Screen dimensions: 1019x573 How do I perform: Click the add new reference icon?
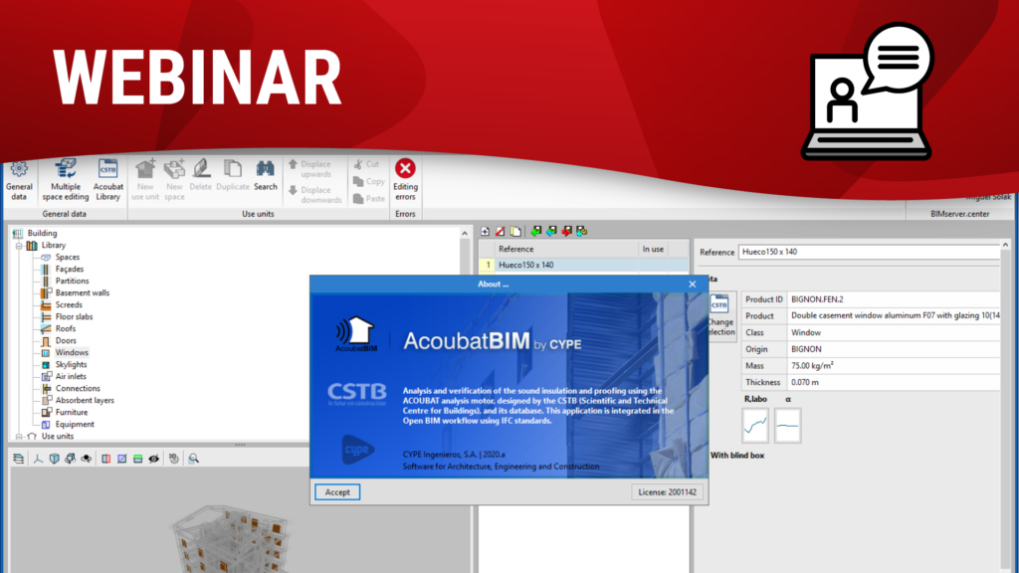(485, 231)
